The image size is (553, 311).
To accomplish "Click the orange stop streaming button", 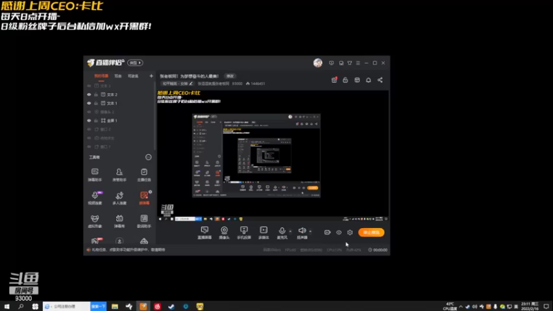I will click(x=371, y=232).
